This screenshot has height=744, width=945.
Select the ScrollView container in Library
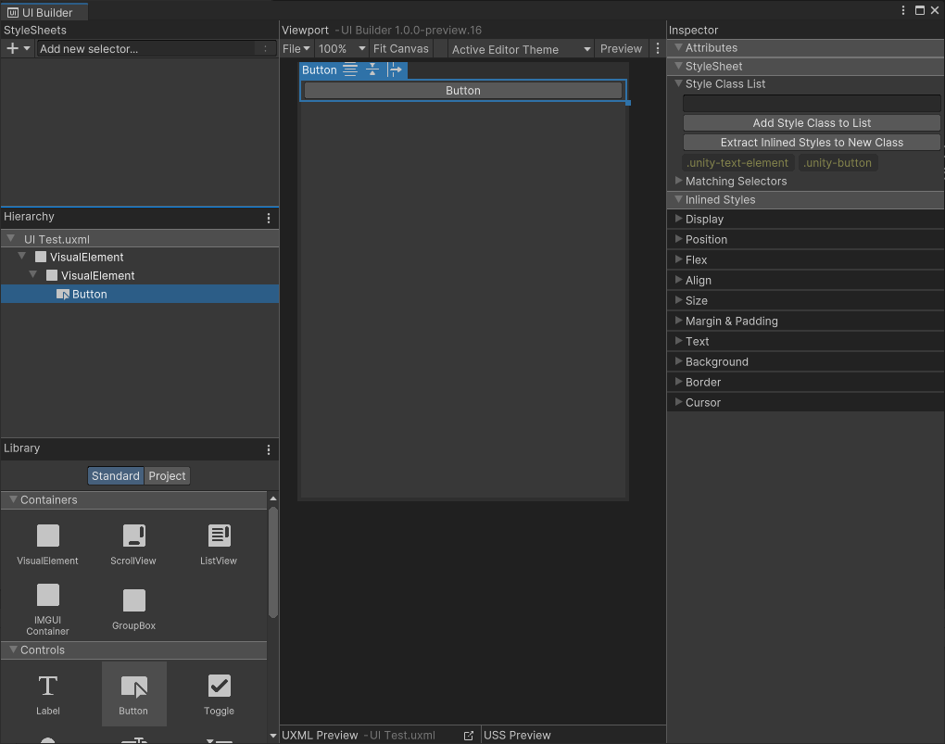click(133, 543)
